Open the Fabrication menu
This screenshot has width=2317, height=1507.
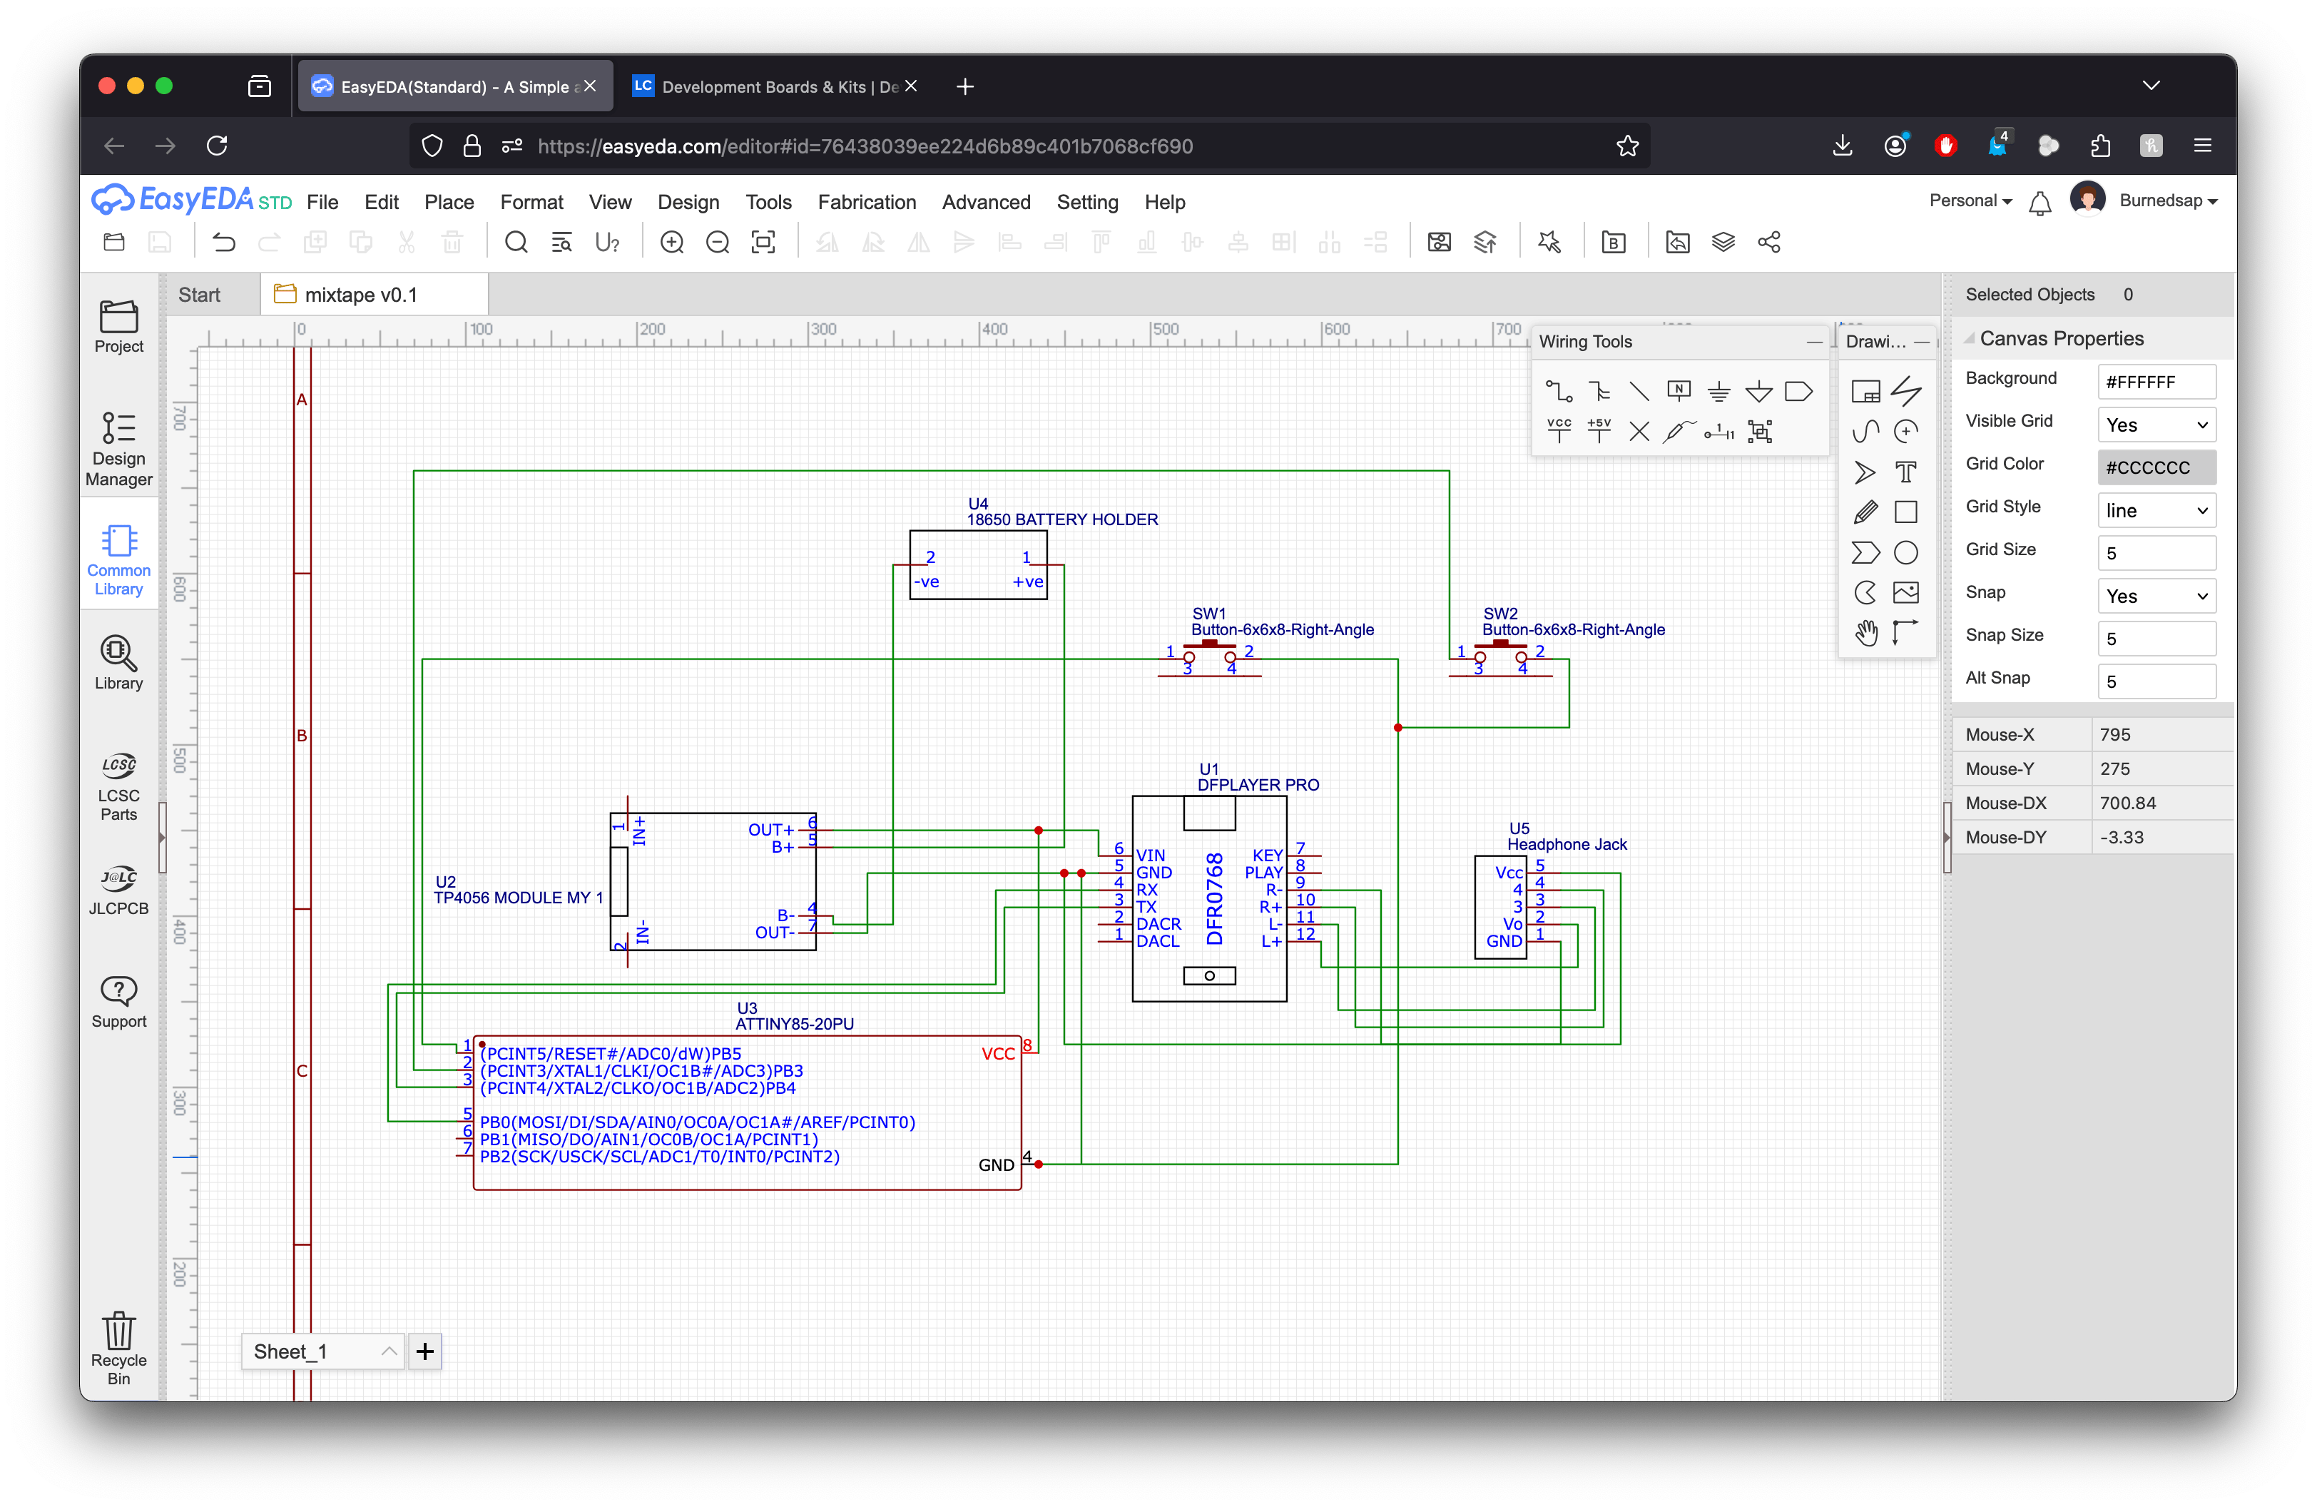coord(867,203)
